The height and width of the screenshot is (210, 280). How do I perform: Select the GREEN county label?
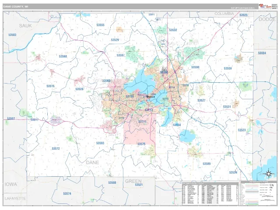pos(133,181)
